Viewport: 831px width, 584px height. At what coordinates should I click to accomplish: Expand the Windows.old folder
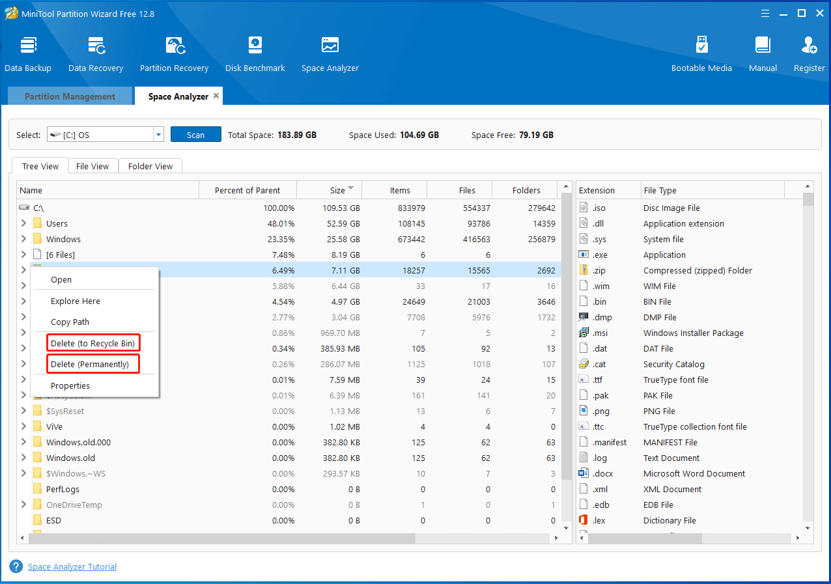pyautogui.click(x=23, y=458)
